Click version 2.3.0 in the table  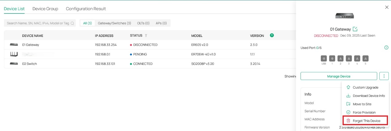[254, 45]
